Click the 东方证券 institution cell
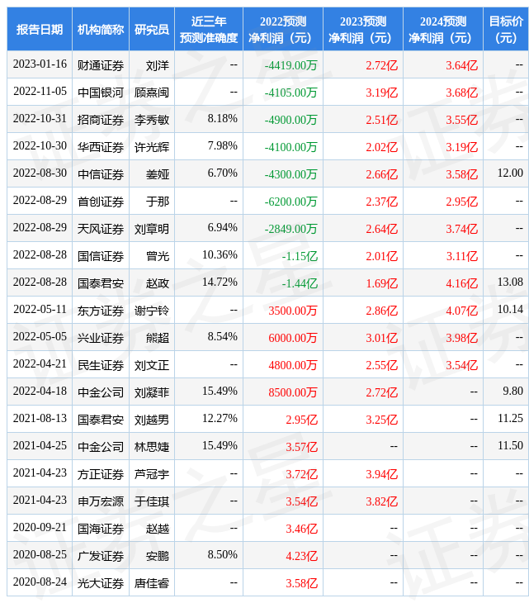Image resolution: width=529 pixels, height=603 pixels. 101,311
